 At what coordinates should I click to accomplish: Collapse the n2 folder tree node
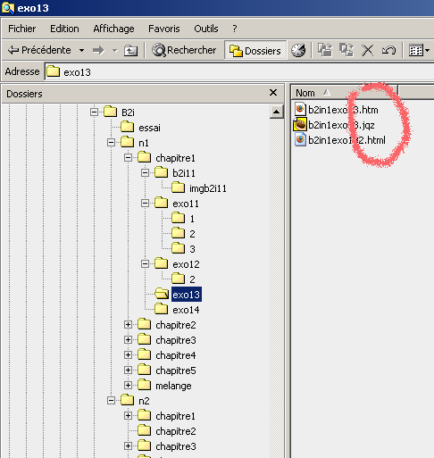[x=111, y=401]
